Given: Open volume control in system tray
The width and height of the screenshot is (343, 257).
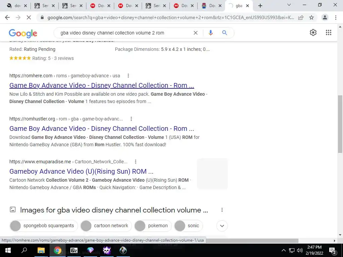Looking at the screenshot, I should [300, 250].
